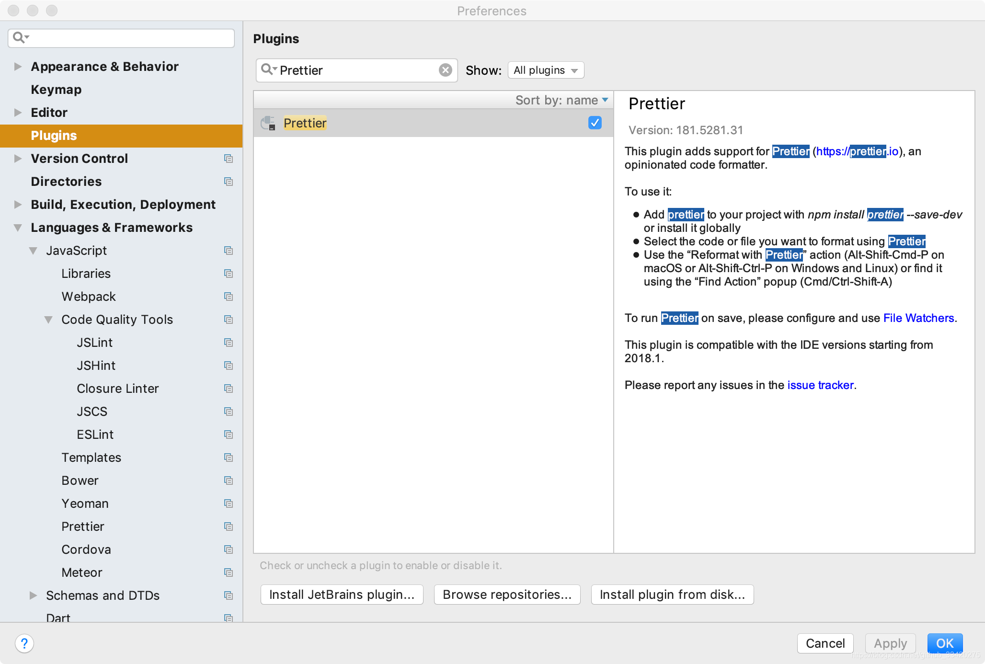Click project-level icon next to Webpack
The image size is (985, 664).
coord(229,297)
